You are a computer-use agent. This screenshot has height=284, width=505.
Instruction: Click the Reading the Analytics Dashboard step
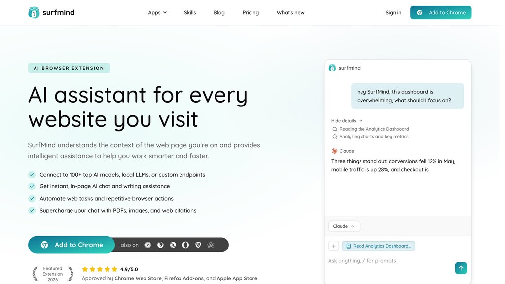(x=371, y=129)
